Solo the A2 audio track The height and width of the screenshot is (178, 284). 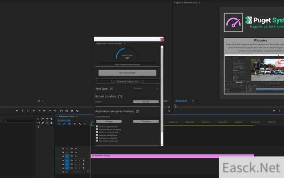pyautogui.click(x=80, y=165)
